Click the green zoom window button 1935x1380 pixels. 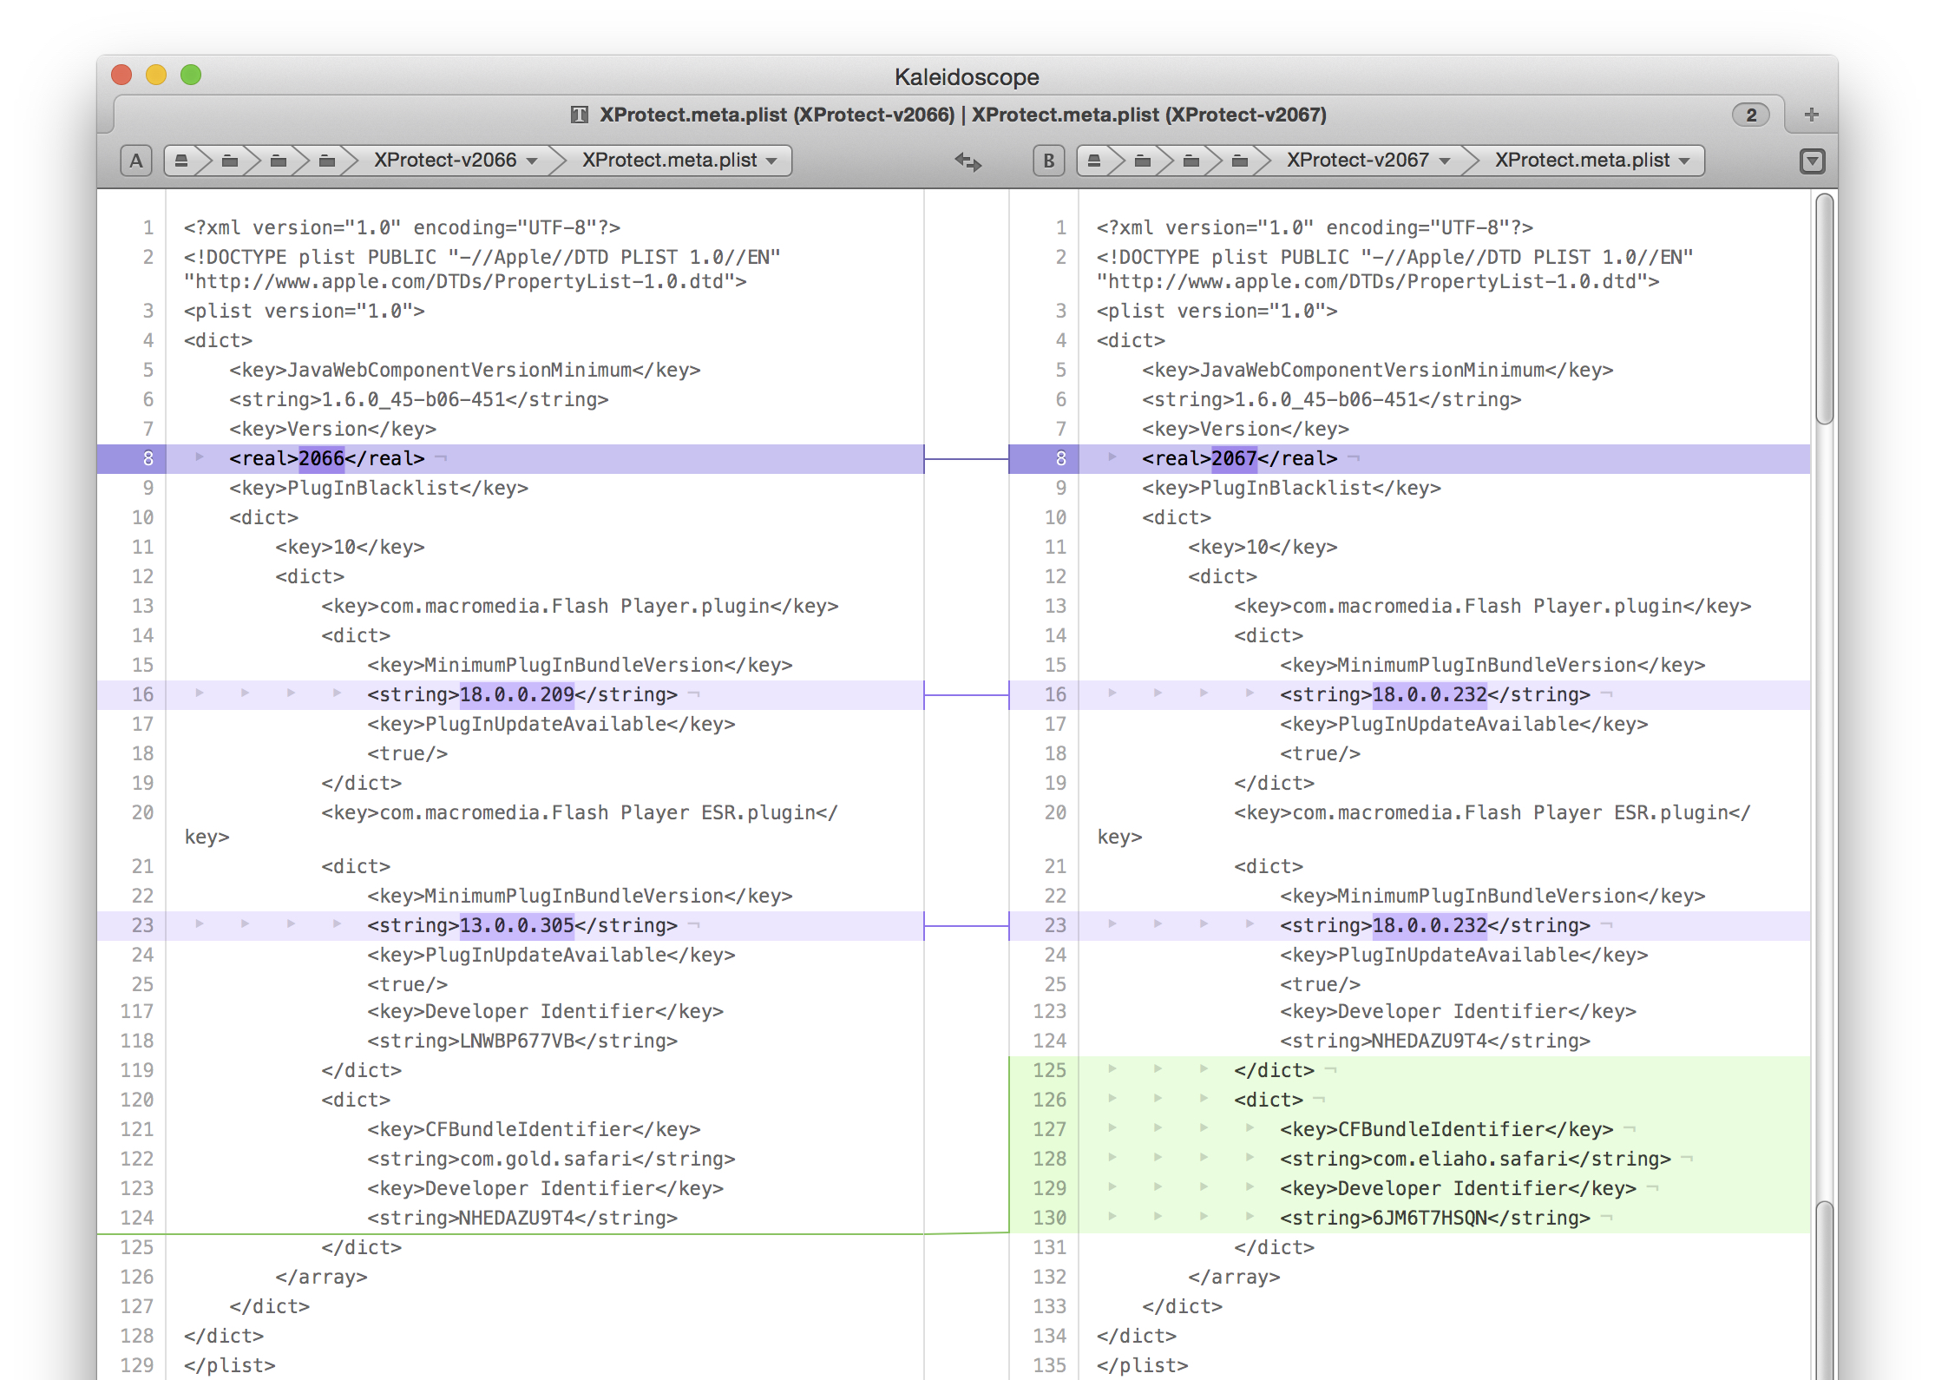click(x=191, y=76)
